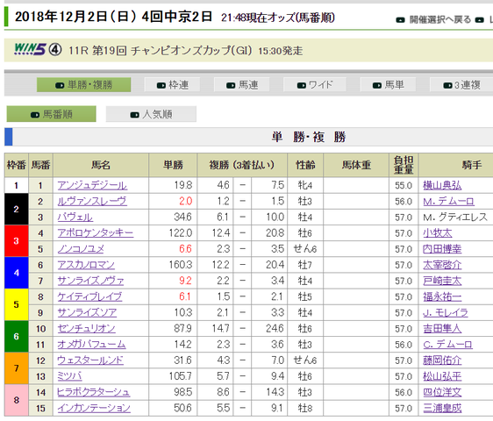
Task: Open horse サンライズソア link
Action: (87, 313)
